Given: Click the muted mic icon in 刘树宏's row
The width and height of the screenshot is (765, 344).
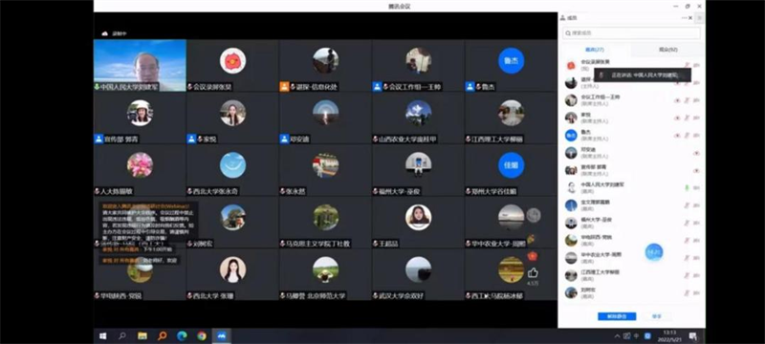Looking at the screenshot, I should (687, 292).
